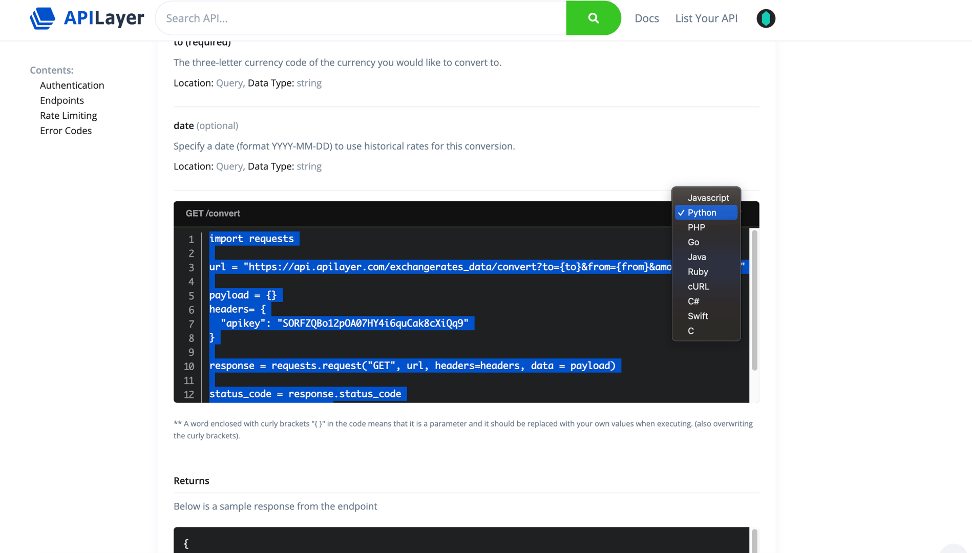Click the green search magnifier button
The width and height of the screenshot is (972, 553).
pyautogui.click(x=593, y=18)
